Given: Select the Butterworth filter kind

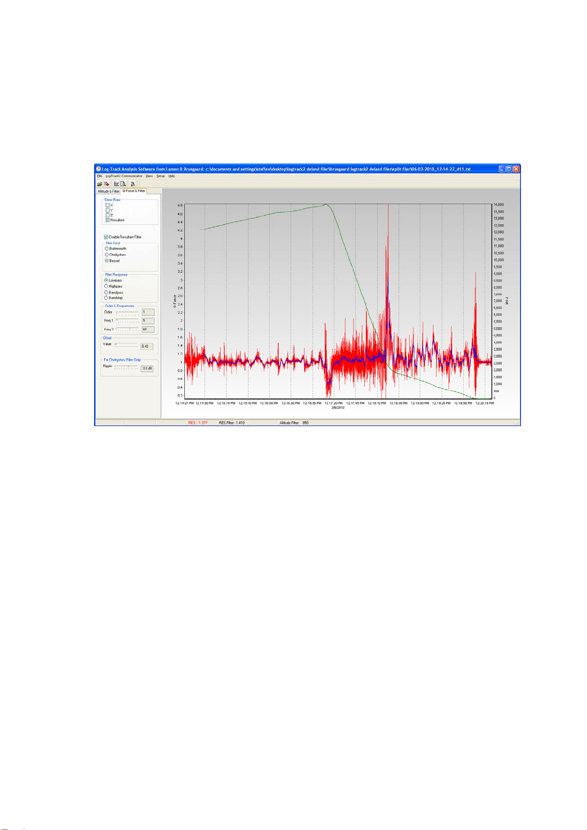Looking at the screenshot, I should click(x=106, y=249).
